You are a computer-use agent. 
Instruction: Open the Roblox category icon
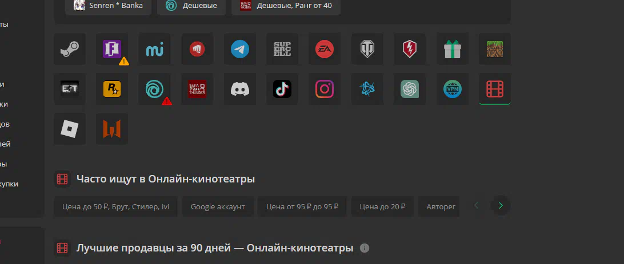[70, 129]
